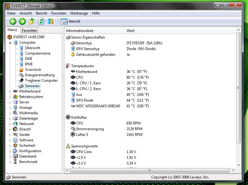Click the Netzwerk globe icon
The width and height of the screenshot is (248, 185).
(15, 124)
